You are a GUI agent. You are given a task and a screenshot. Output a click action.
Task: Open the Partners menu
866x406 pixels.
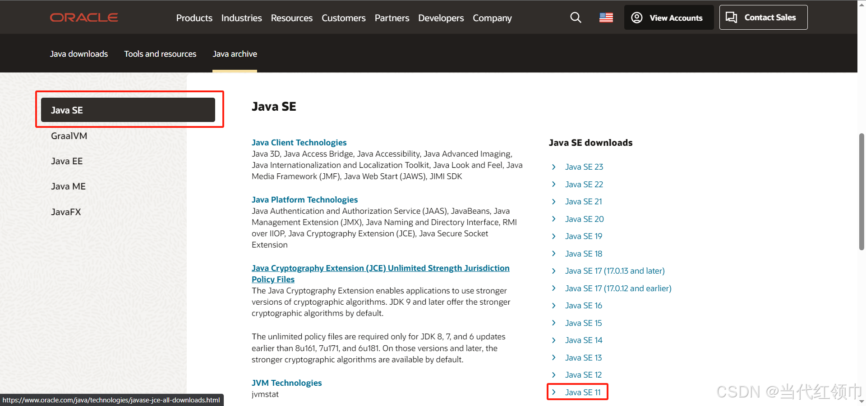click(392, 18)
